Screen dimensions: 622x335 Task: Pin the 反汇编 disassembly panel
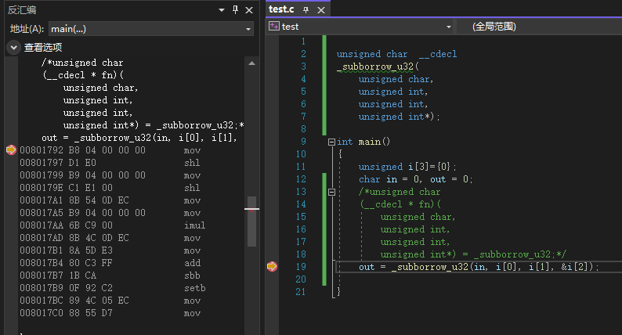click(x=237, y=10)
